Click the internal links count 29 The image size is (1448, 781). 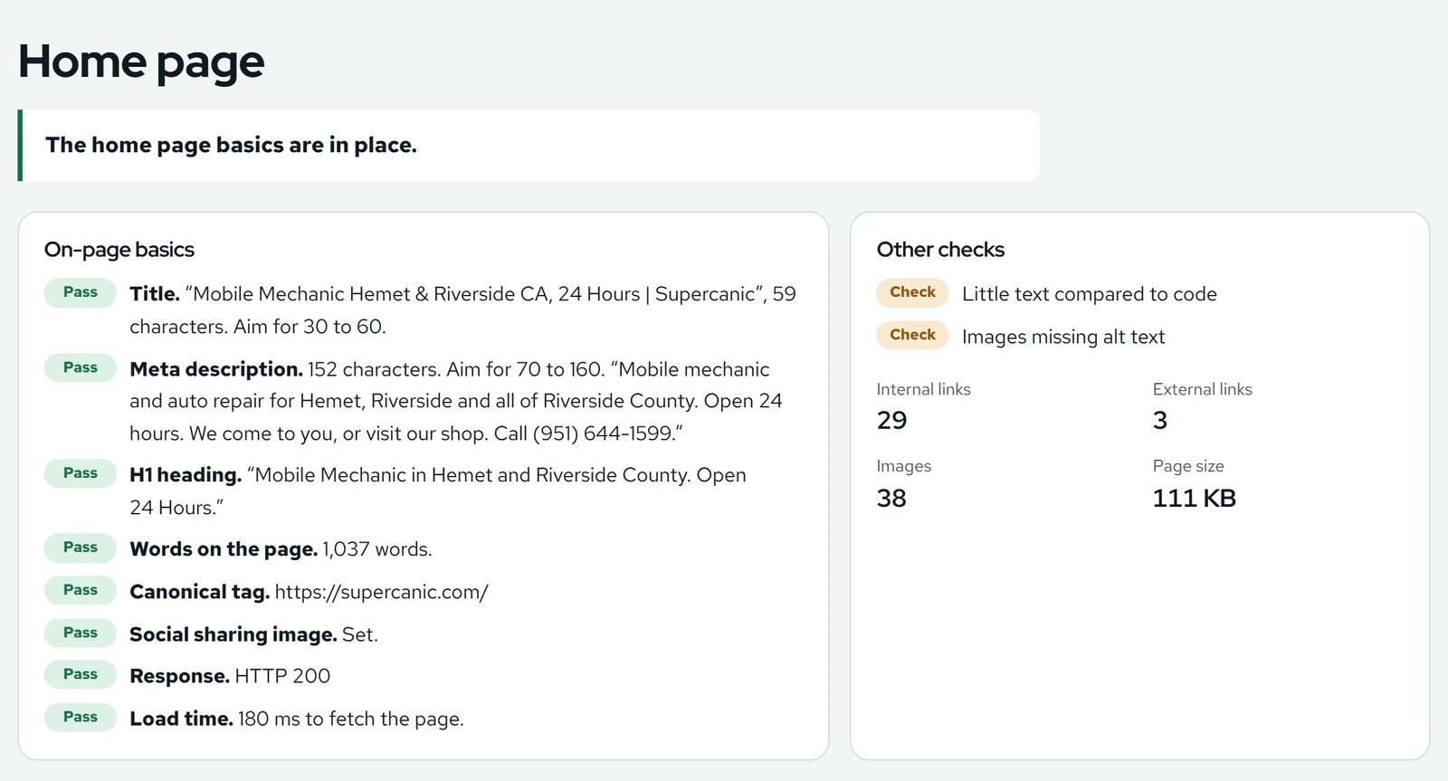tap(892, 420)
